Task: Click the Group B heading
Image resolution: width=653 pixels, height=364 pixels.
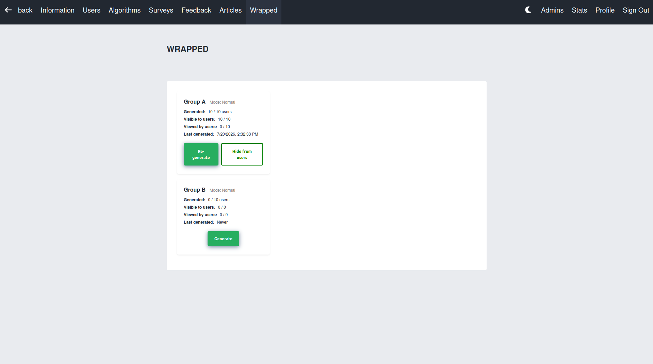Action: [195, 190]
